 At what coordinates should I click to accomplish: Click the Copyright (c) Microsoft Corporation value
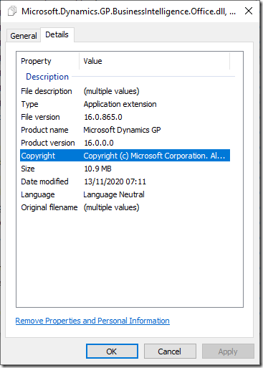click(x=154, y=156)
